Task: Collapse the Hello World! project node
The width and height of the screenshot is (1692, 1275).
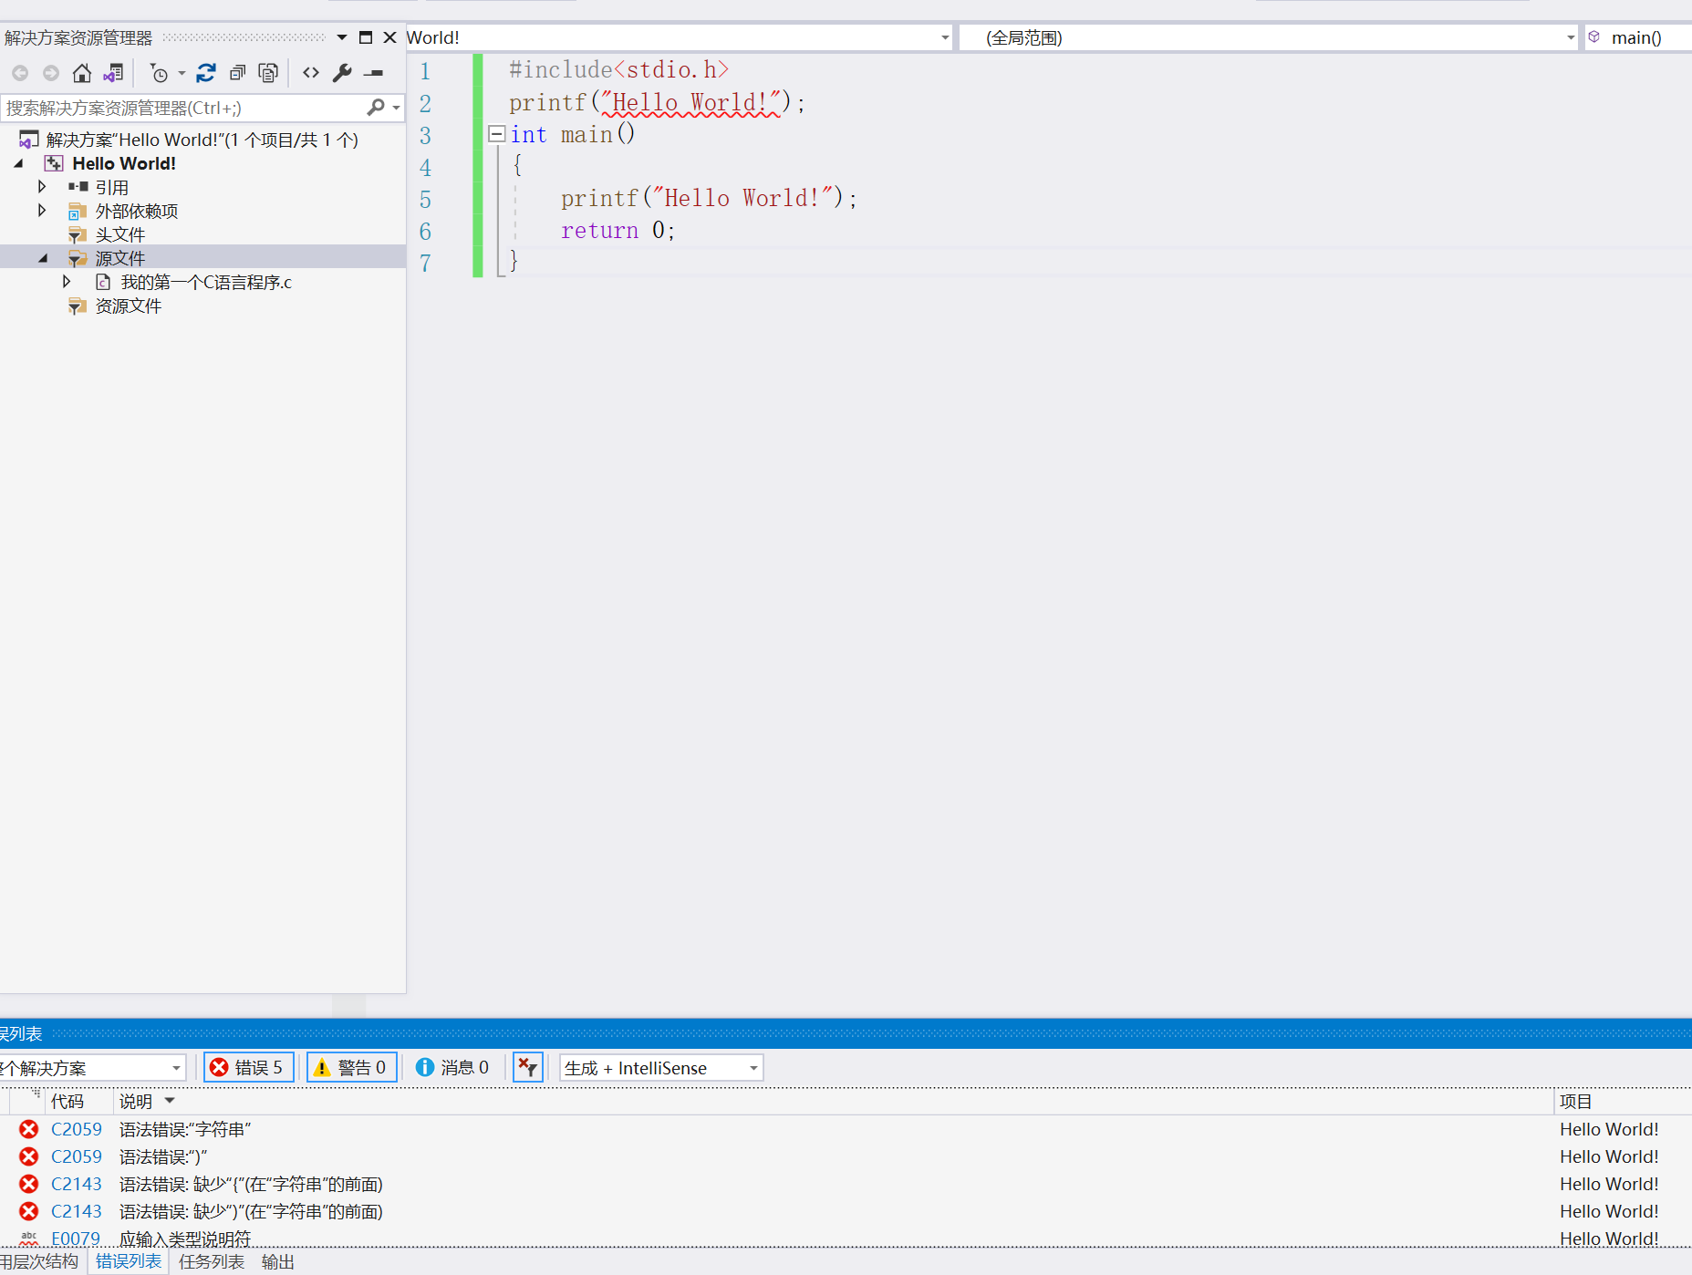Action: [19, 163]
